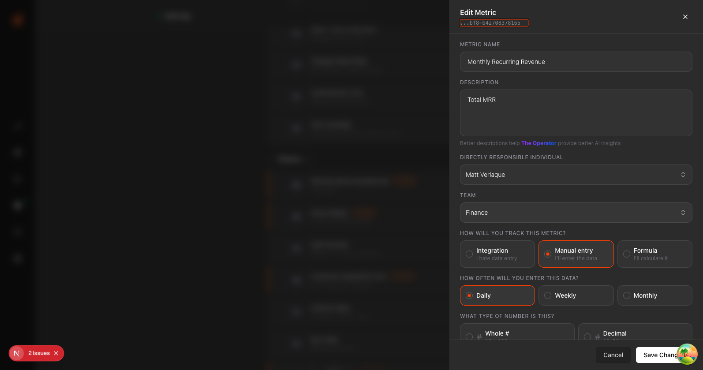703x370 pixels.
Task: Open the Directly Responsible Individual dropdown
Action: pos(576,175)
